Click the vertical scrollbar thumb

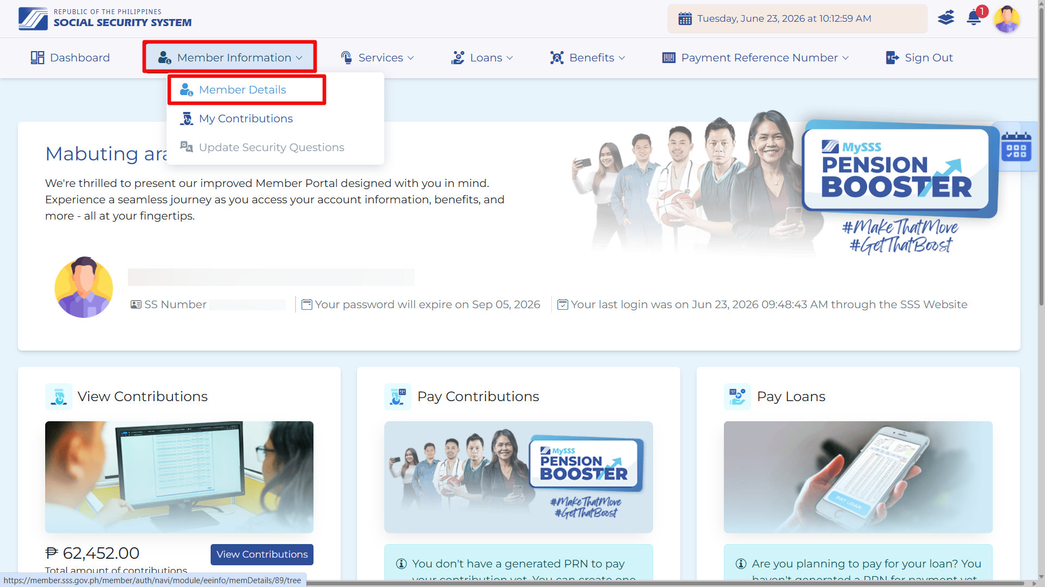pyautogui.click(x=1041, y=158)
